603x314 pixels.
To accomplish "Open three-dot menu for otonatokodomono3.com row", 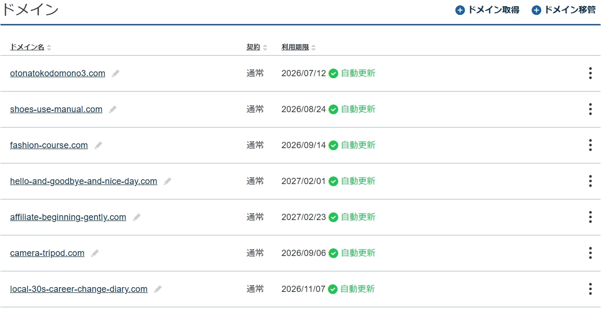I will coord(590,73).
